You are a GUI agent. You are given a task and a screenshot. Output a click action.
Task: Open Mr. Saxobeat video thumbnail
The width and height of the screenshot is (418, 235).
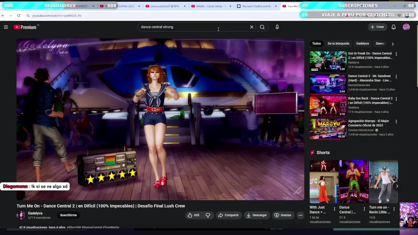(328, 84)
